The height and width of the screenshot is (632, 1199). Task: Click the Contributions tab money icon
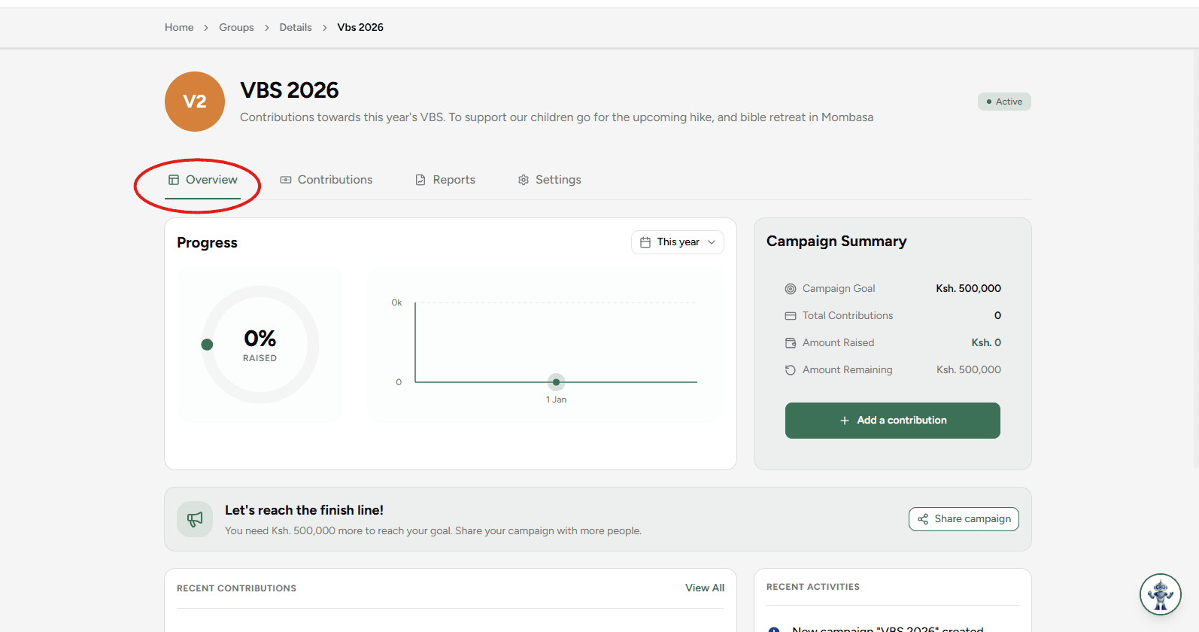pyautogui.click(x=286, y=180)
